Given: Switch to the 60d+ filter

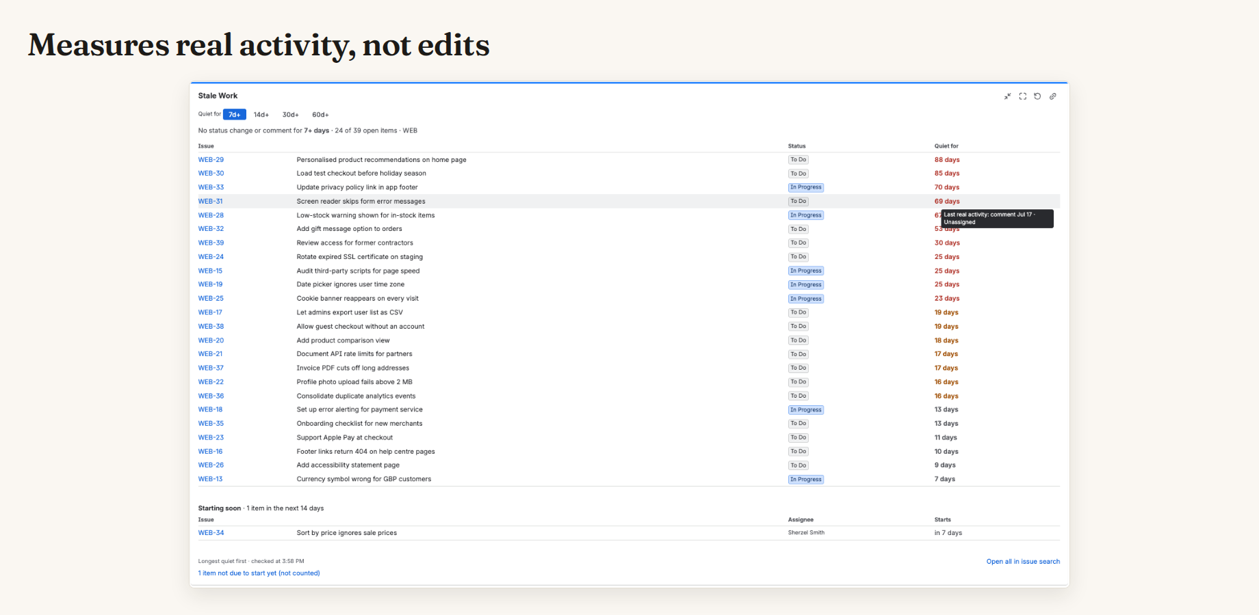Looking at the screenshot, I should click(320, 115).
